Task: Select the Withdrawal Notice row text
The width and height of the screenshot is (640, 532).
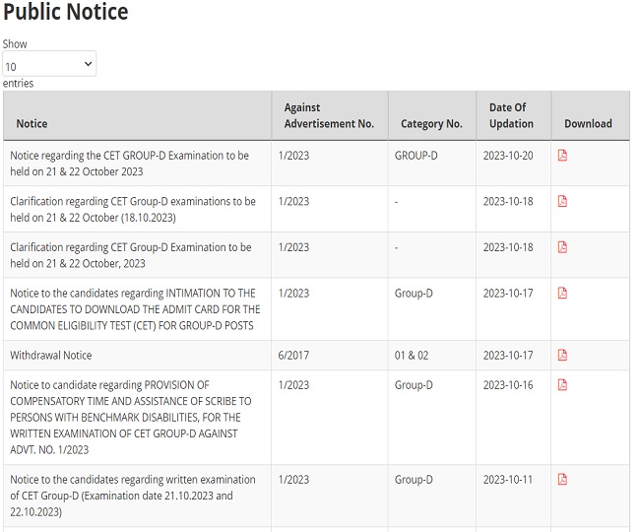Action: [x=50, y=356]
